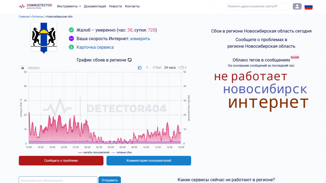Click the monitor icon beside chart title
The image size is (326, 183).
click(130, 60)
